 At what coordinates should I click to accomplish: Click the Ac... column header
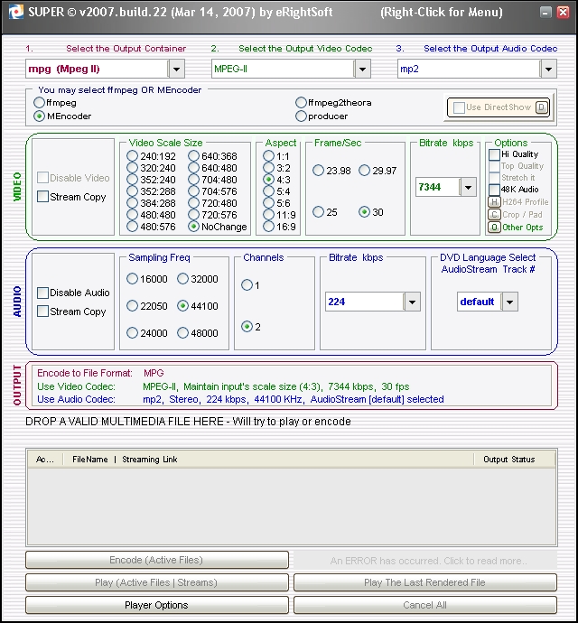click(x=44, y=460)
